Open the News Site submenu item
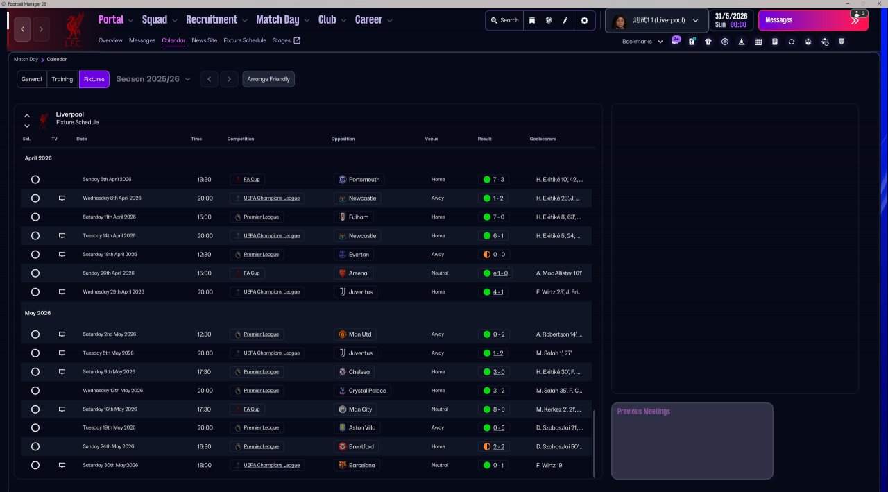This screenshot has height=492, width=888. pyautogui.click(x=205, y=40)
